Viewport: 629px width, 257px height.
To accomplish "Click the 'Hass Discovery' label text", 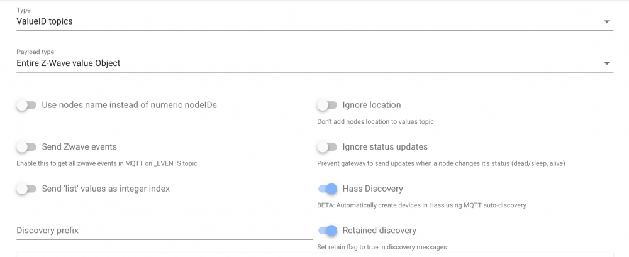I will click(373, 189).
